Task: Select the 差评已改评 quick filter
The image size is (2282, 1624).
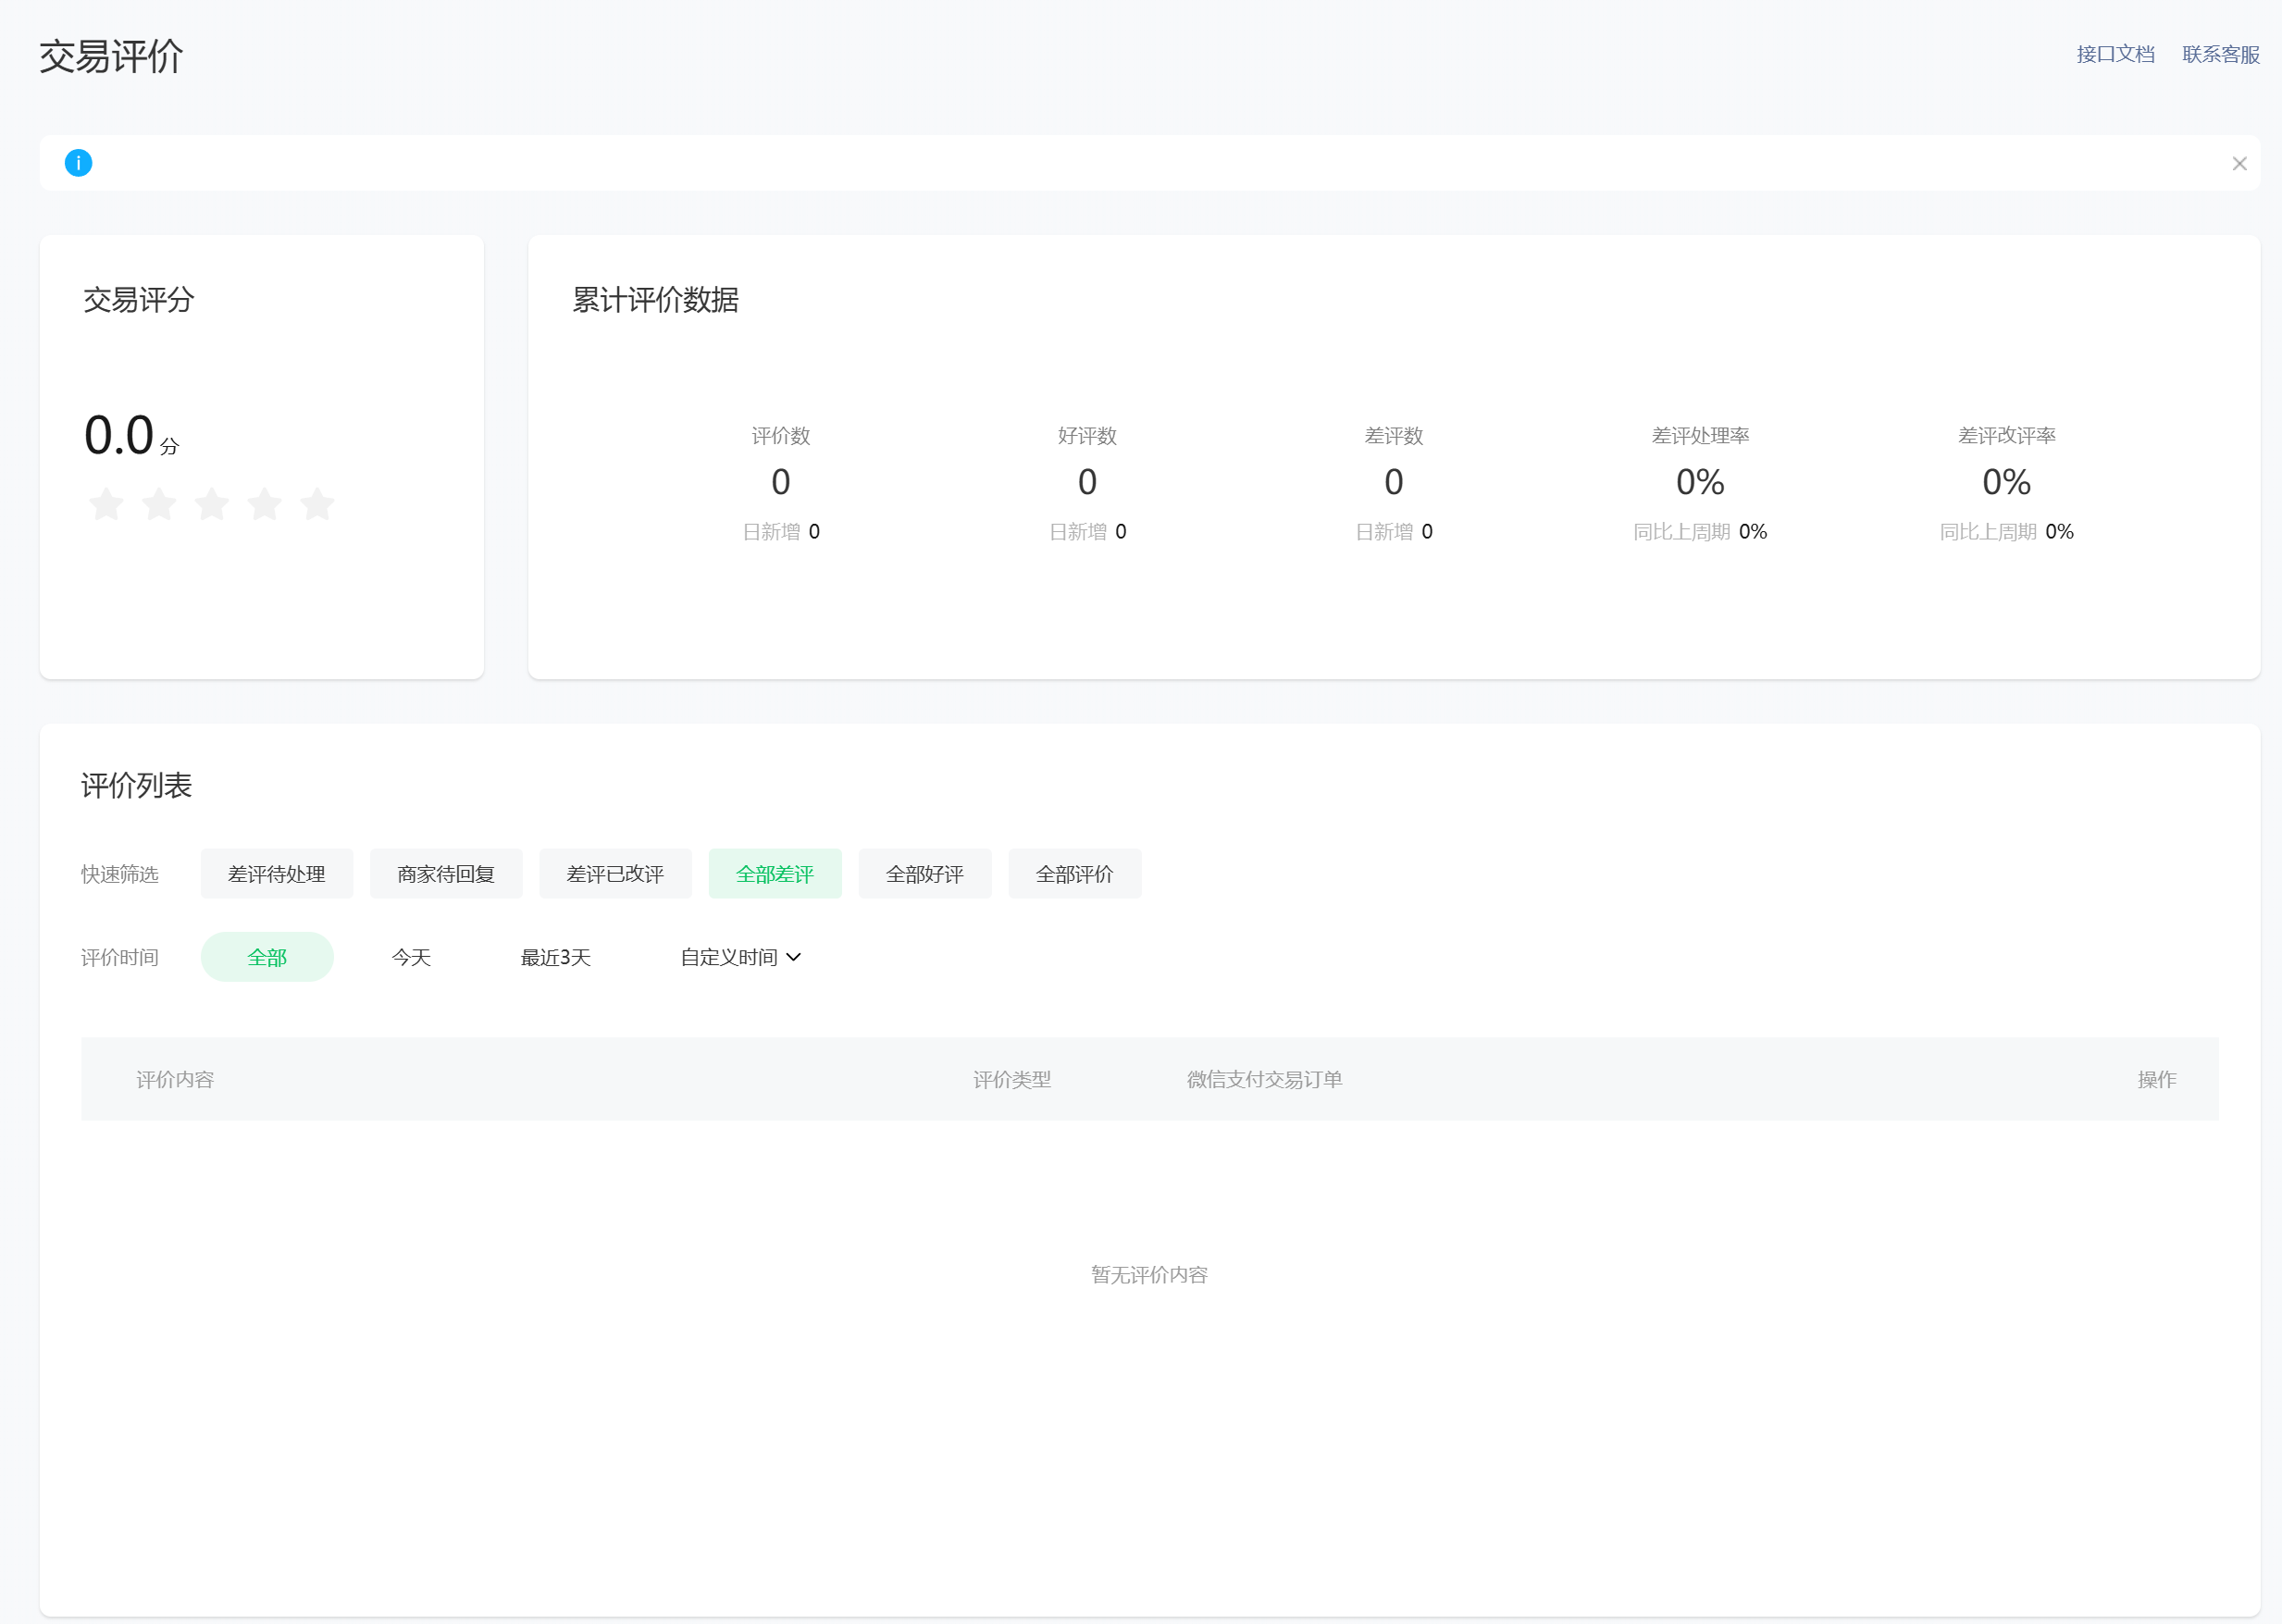Action: pyautogui.click(x=615, y=874)
